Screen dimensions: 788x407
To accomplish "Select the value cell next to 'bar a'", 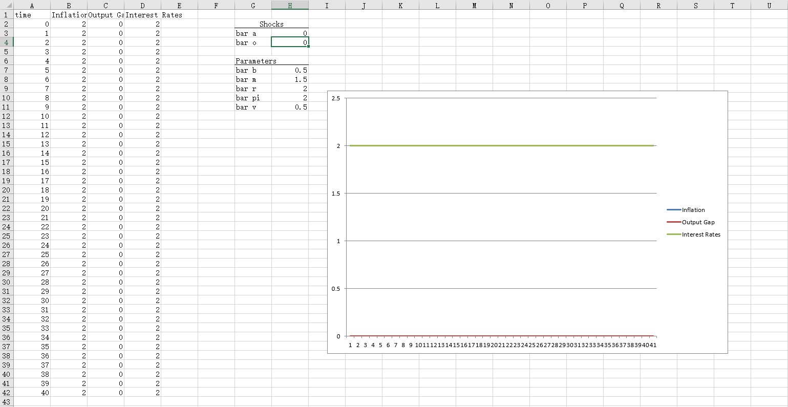I will (290, 33).
